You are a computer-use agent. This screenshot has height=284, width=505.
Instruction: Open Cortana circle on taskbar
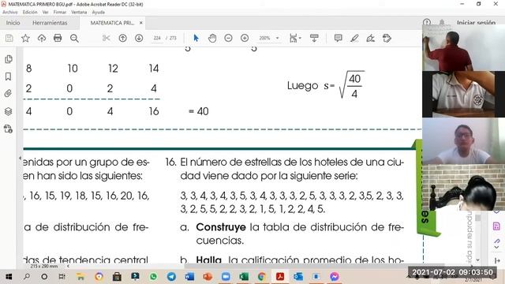click(x=44, y=277)
